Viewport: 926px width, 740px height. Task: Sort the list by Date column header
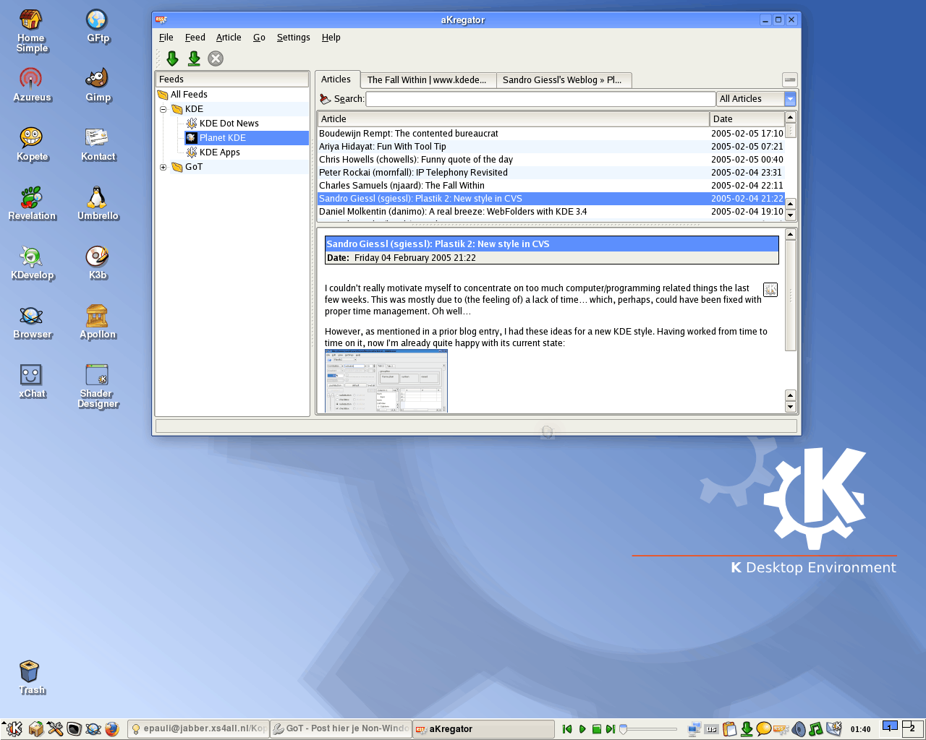click(x=747, y=119)
